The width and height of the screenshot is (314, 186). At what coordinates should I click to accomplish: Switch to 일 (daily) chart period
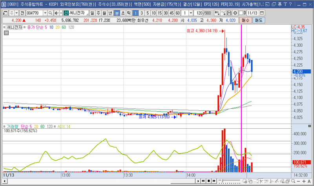(92, 13)
